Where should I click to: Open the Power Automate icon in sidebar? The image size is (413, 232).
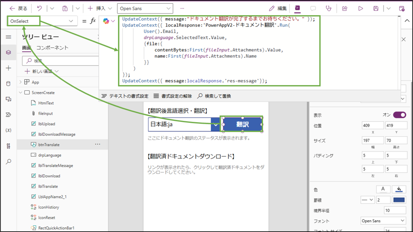[9, 115]
